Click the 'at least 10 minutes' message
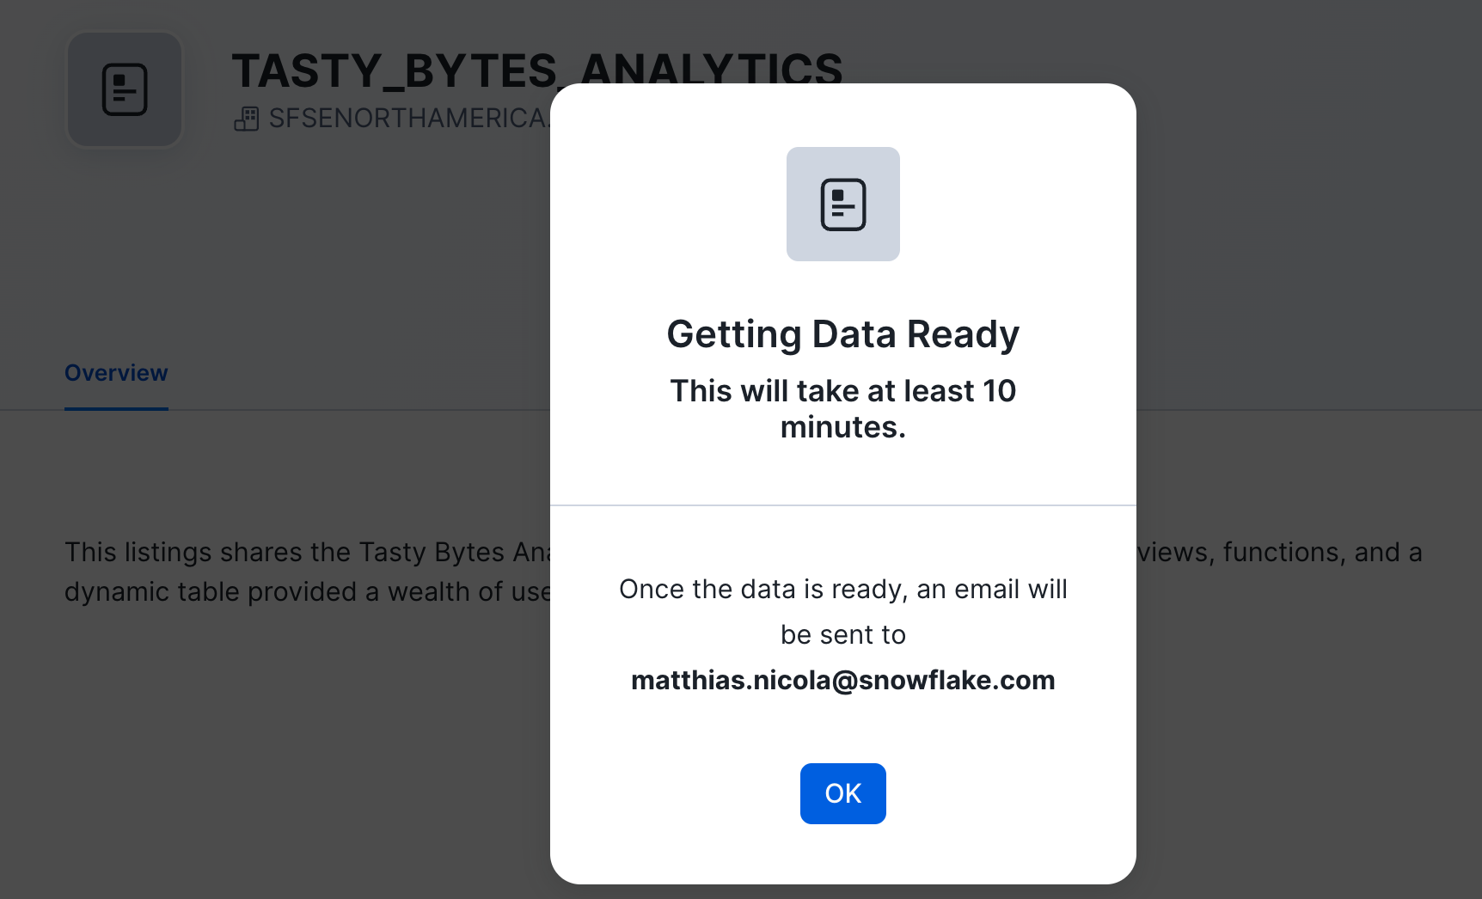 [x=842, y=391]
